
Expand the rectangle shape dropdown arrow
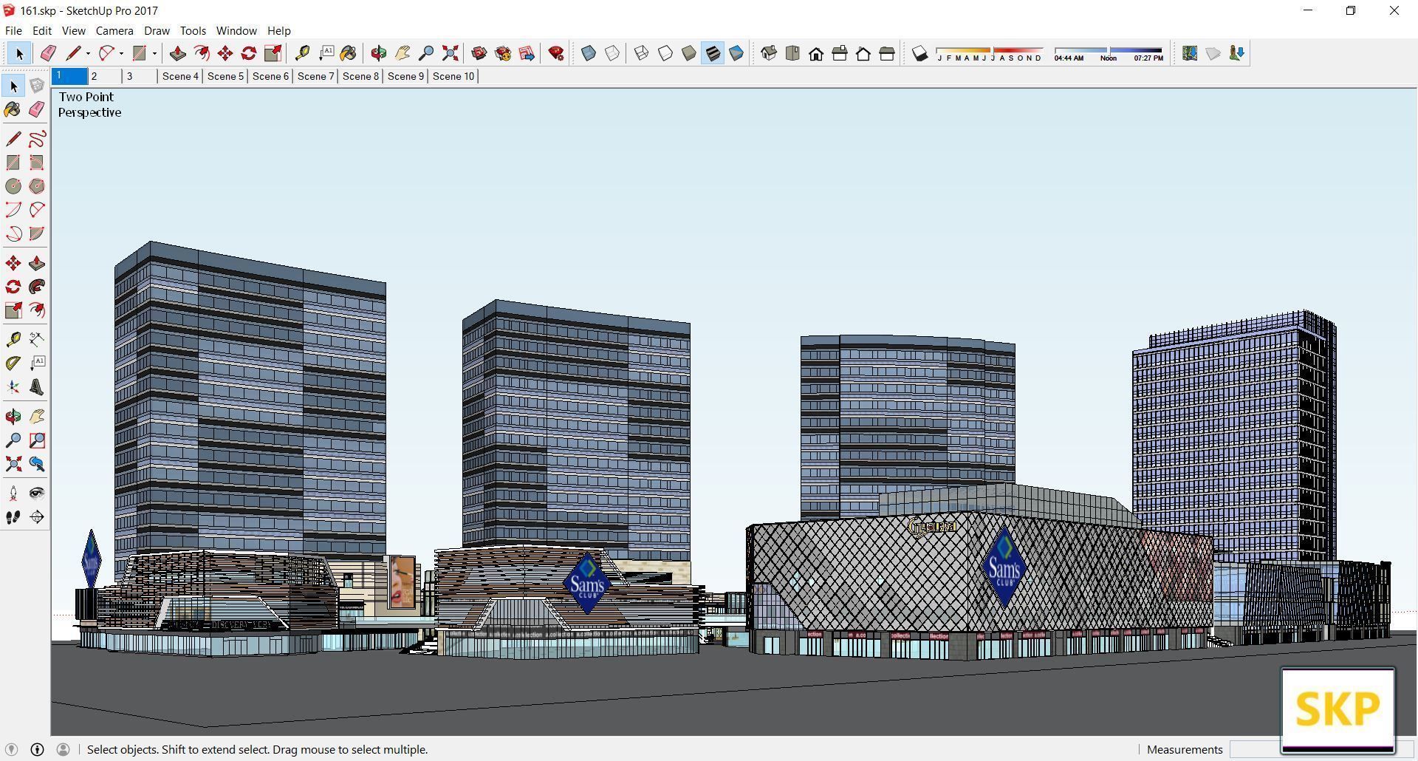(154, 53)
